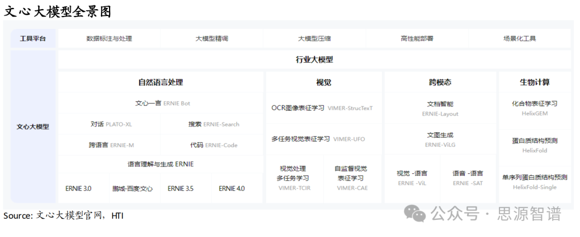The width and height of the screenshot is (580, 237).
Task: Open the 生物计算 section heading
Action: point(534,82)
